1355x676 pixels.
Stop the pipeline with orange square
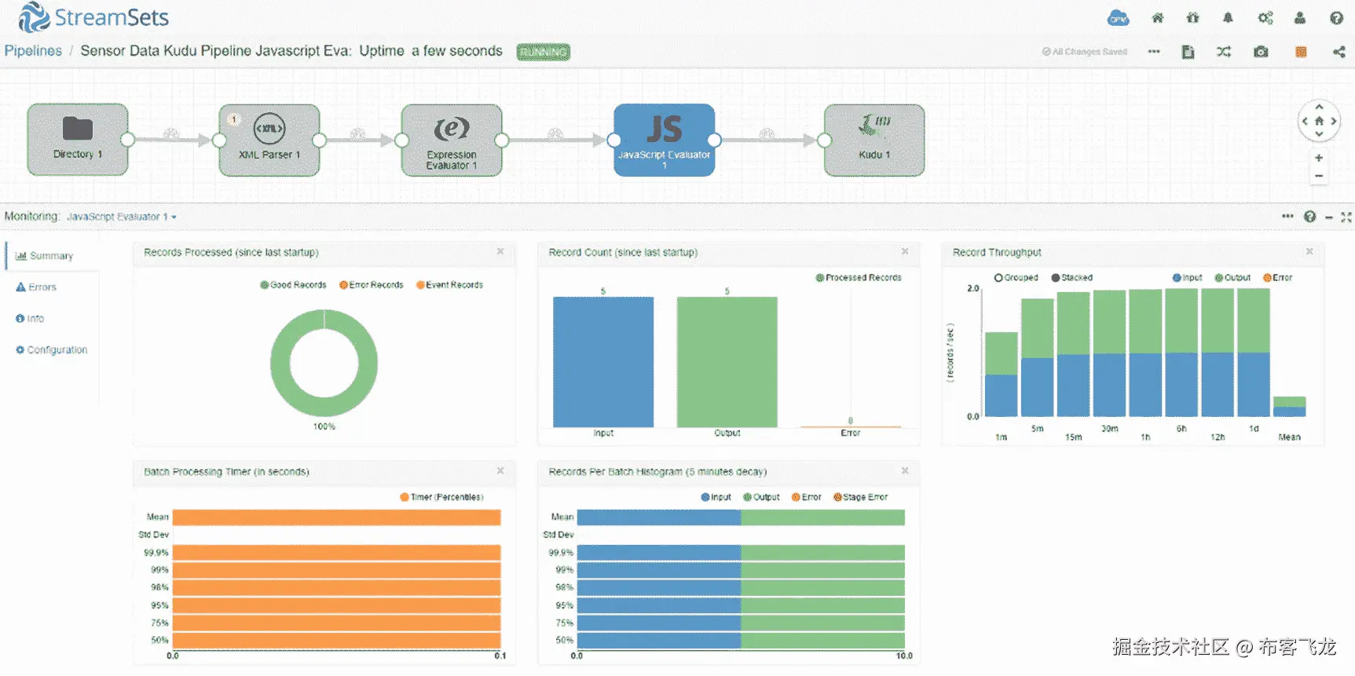pos(1301,52)
